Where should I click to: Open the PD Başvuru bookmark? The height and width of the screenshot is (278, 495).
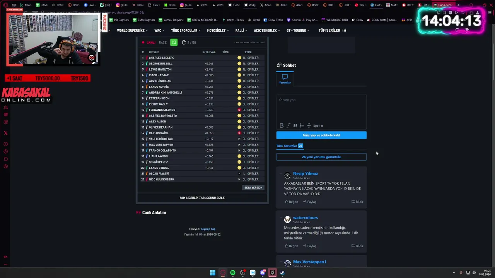119,20
